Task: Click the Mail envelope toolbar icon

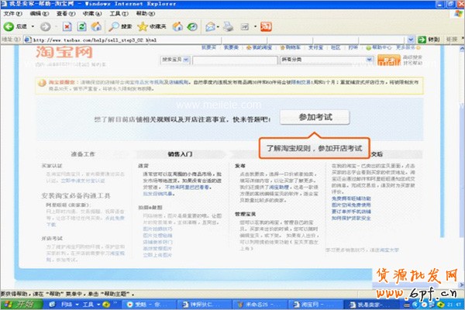Action: click(210, 26)
